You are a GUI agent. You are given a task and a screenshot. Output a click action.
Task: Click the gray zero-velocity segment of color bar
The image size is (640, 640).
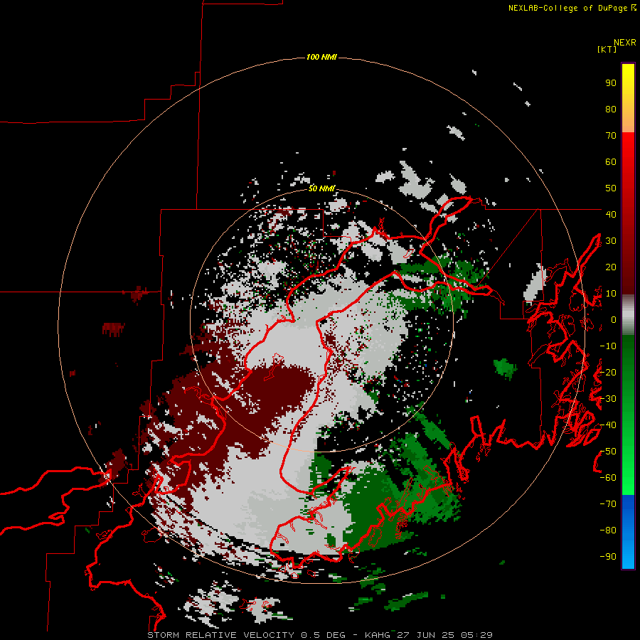point(628,315)
